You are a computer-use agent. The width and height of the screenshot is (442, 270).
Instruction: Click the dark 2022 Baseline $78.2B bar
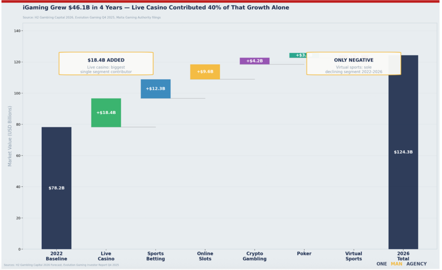pos(57,188)
